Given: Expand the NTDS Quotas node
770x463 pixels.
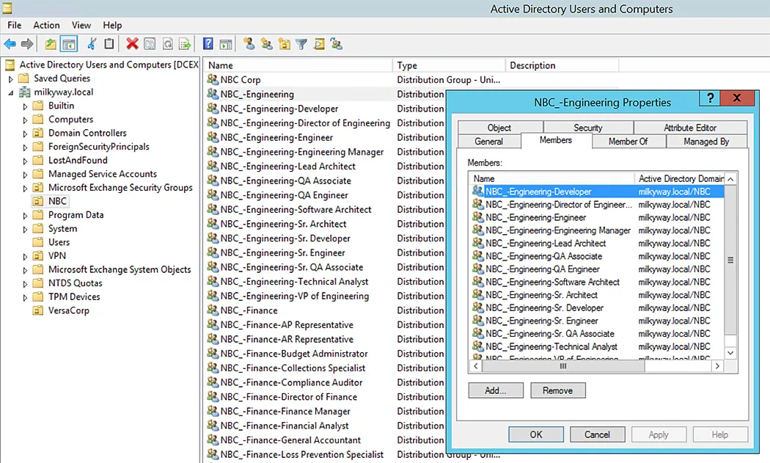Looking at the screenshot, I should tap(25, 284).
